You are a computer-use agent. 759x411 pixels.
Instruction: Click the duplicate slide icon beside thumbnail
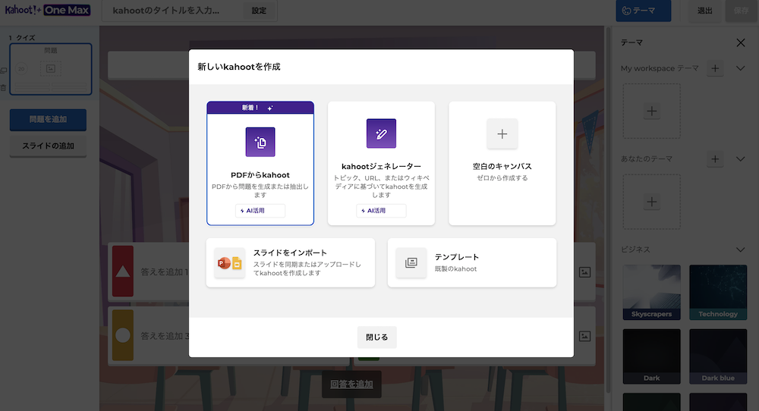click(3, 71)
